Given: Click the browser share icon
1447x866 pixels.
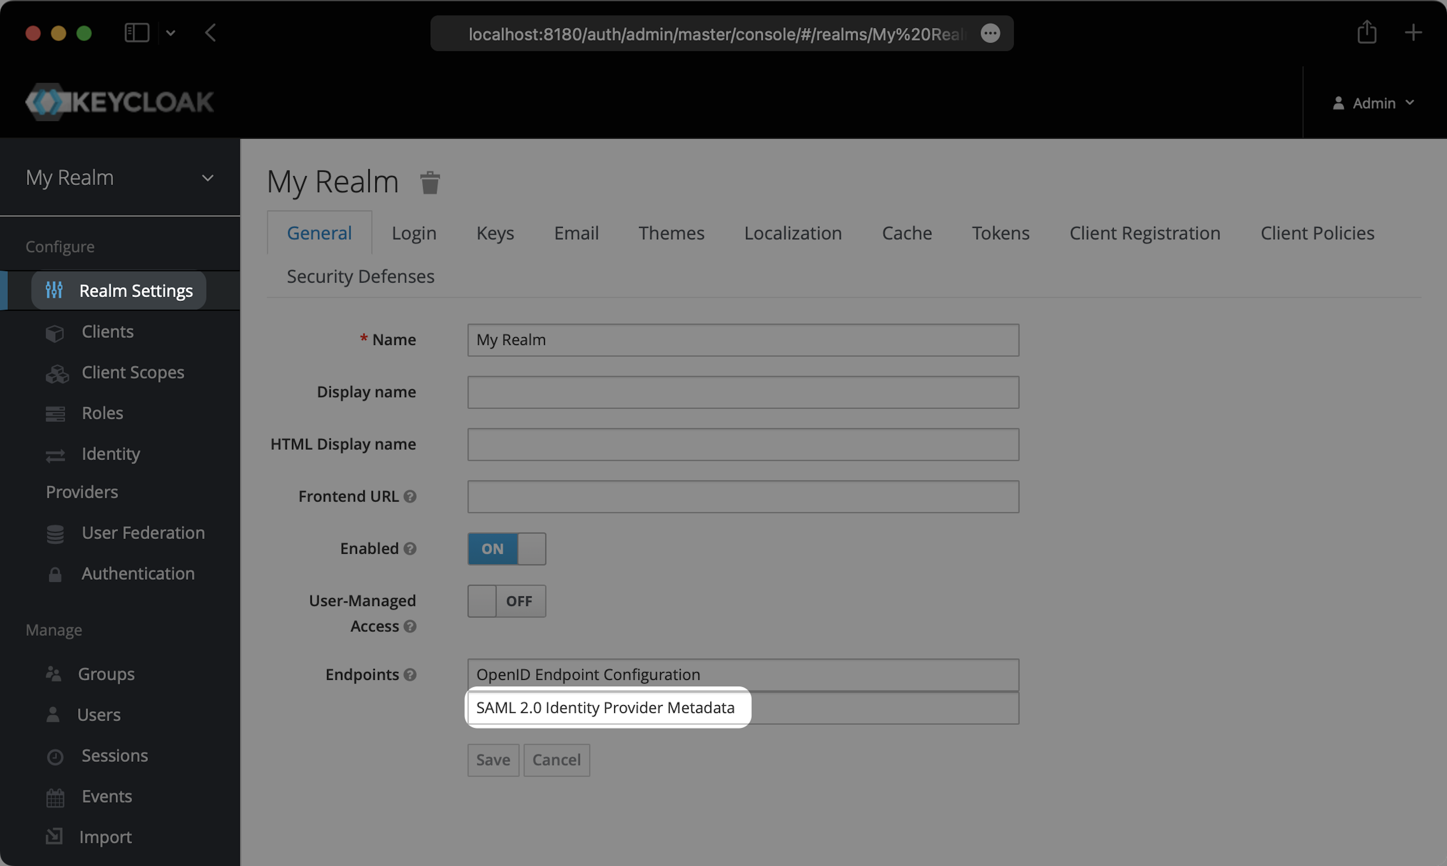Looking at the screenshot, I should point(1366,32).
